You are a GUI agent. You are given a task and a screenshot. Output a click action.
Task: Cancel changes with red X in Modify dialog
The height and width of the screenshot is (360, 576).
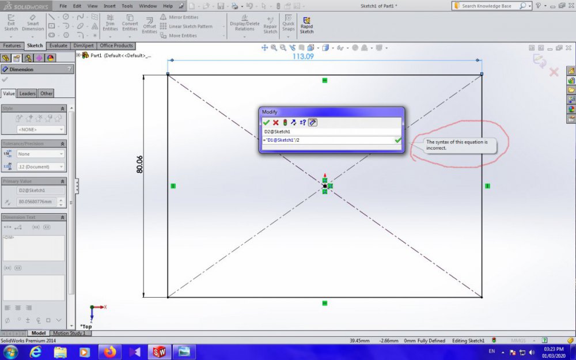275,122
